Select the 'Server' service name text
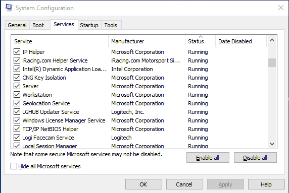289x193 pixels. (x=30, y=86)
